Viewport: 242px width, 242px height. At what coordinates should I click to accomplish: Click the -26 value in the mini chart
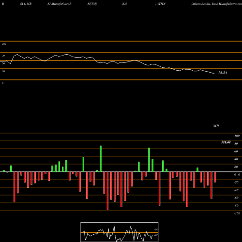[x=156, y=229]
